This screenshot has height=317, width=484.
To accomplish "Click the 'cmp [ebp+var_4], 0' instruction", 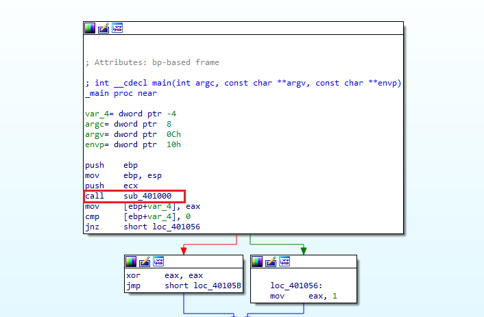I will (x=138, y=217).
